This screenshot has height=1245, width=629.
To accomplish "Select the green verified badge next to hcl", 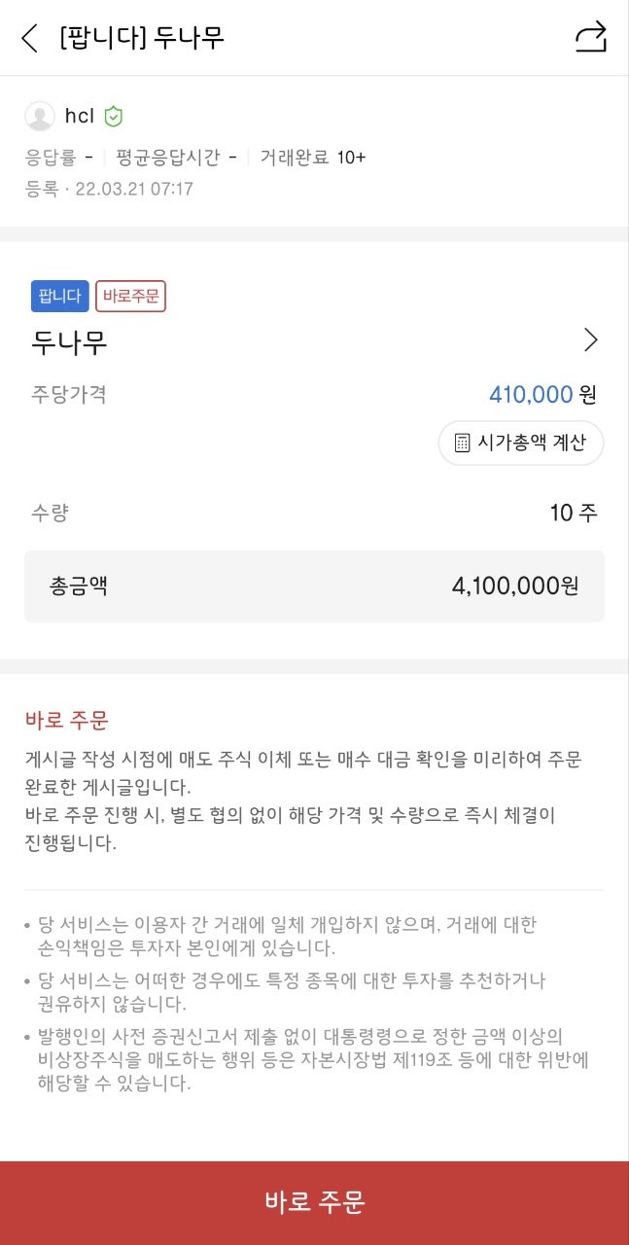I will (112, 116).
